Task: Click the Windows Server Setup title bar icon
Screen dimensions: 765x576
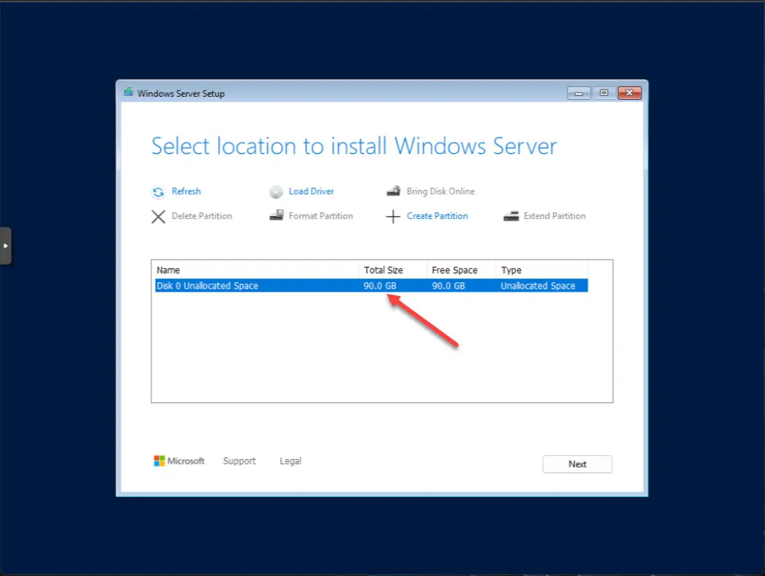Action: [x=128, y=92]
